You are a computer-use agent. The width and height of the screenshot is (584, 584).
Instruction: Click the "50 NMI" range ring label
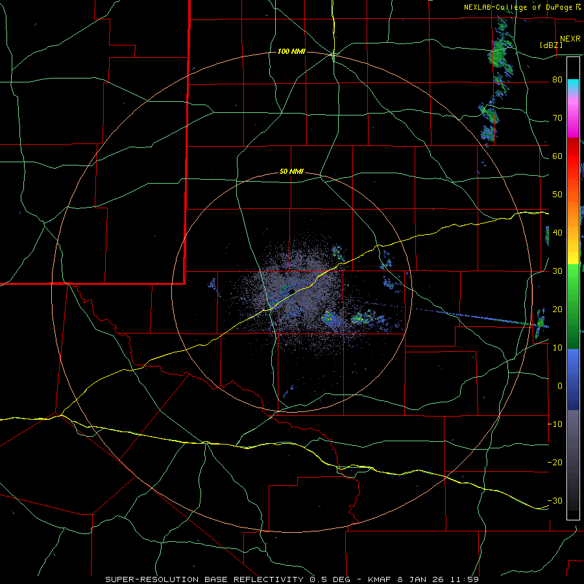(x=291, y=172)
